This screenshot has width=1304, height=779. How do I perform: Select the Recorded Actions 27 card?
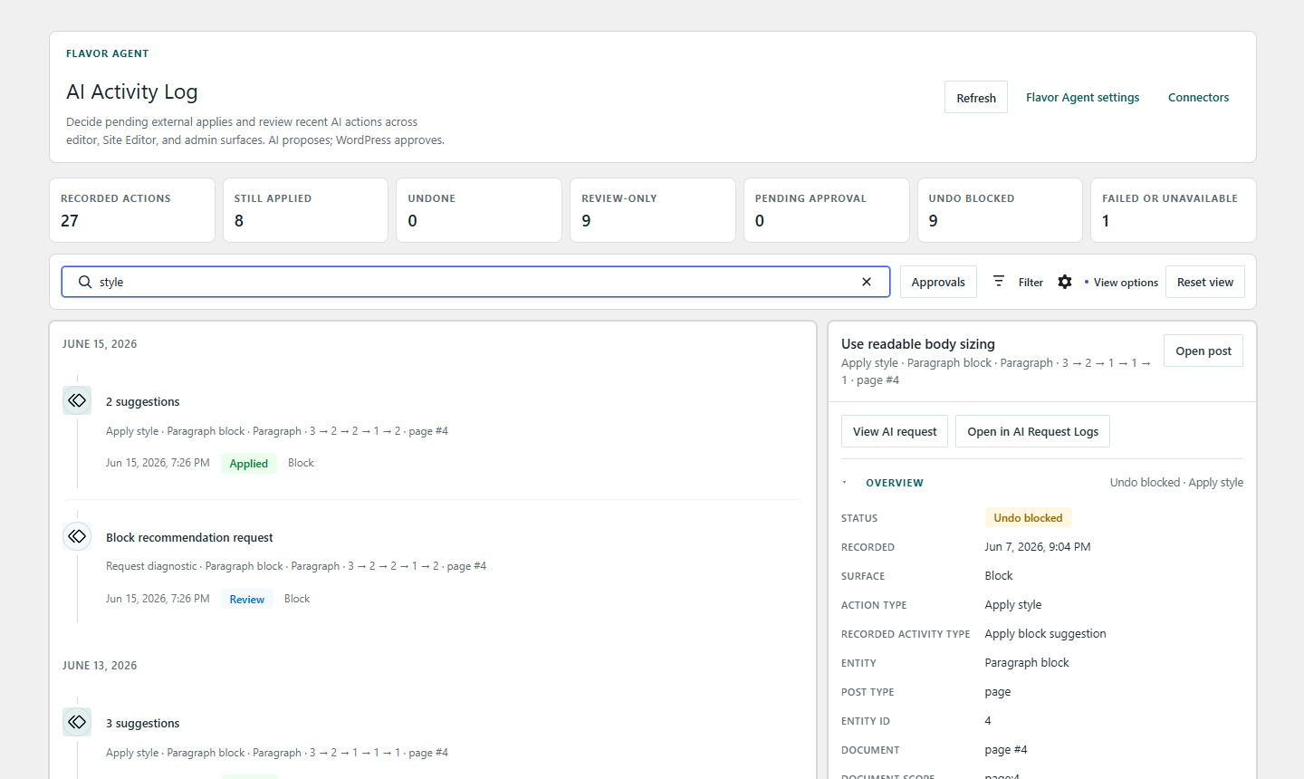pos(132,210)
